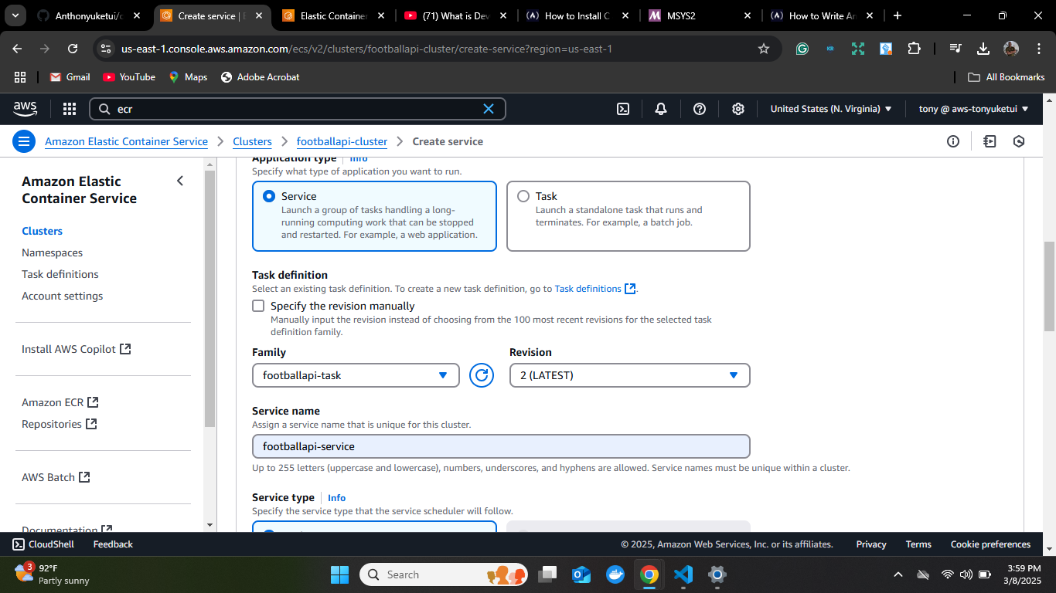Open Chrome downloads icon
Image resolution: width=1056 pixels, height=593 pixels.
pyautogui.click(x=983, y=49)
